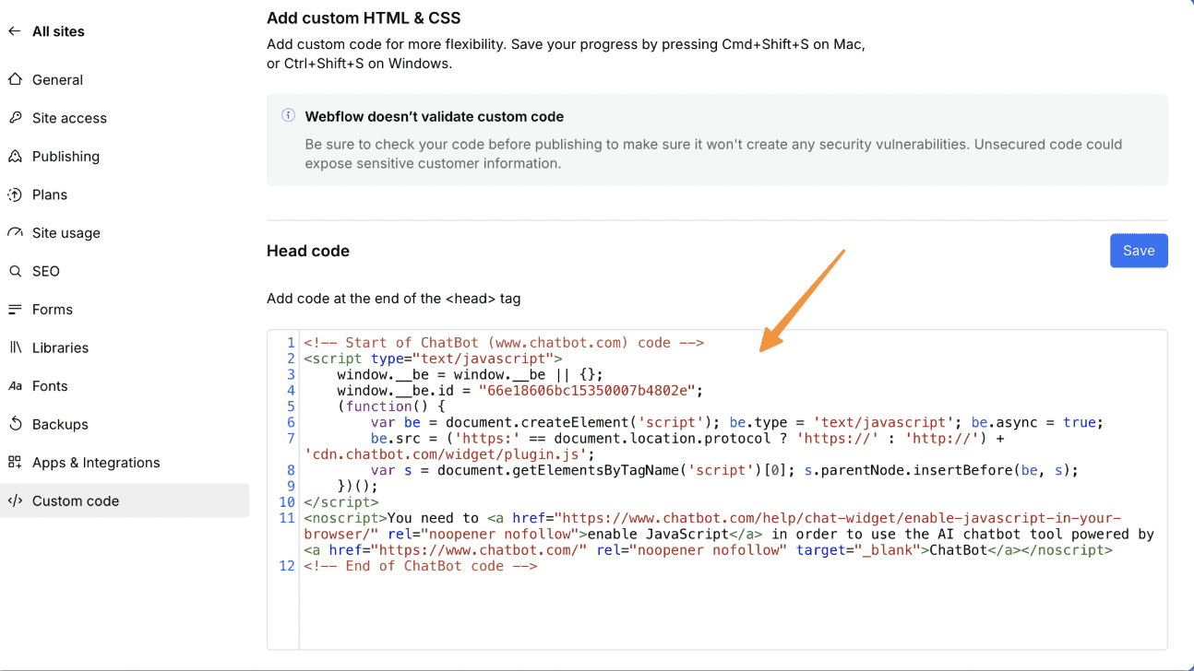Click the Add custom HTML & CSS heading
This screenshot has width=1194, height=671.
[x=364, y=18]
